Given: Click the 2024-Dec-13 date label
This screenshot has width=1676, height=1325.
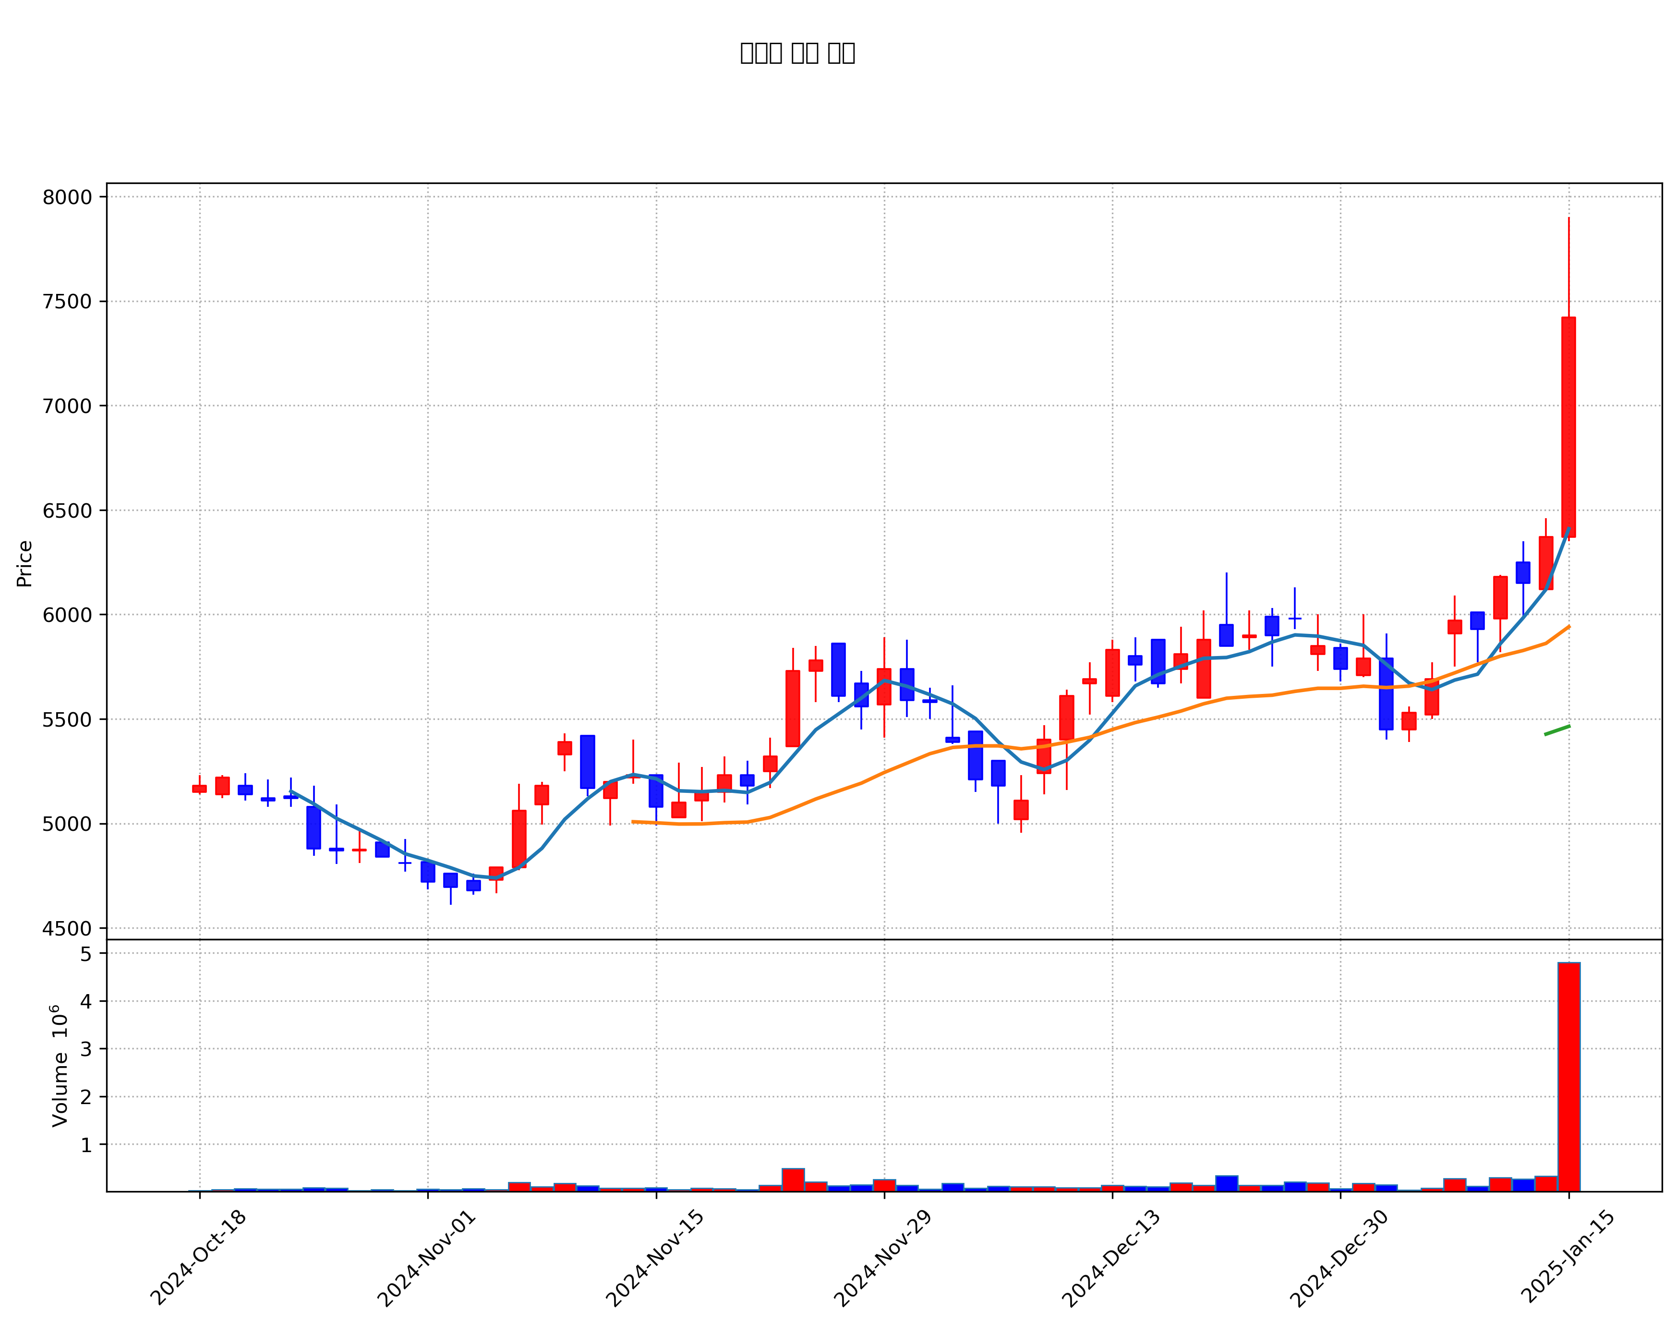Looking at the screenshot, I should [x=1110, y=1258].
